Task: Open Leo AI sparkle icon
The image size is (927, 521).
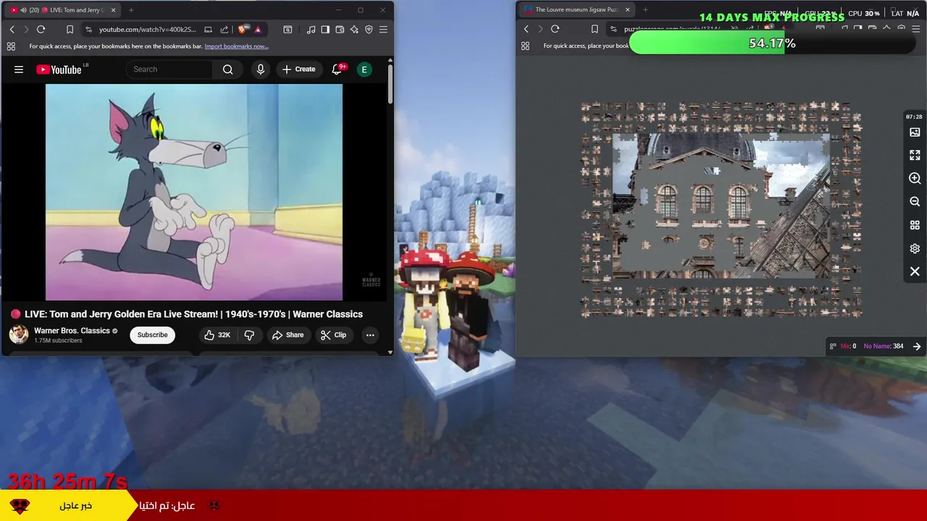Action: 354,29
